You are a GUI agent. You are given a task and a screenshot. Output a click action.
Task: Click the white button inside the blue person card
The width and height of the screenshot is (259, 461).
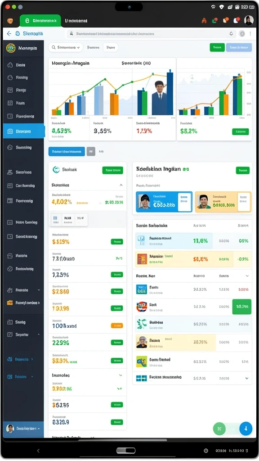pos(184,202)
